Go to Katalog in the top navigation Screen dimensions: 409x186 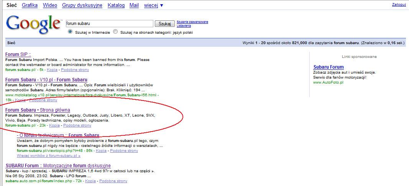click(116, 5)
